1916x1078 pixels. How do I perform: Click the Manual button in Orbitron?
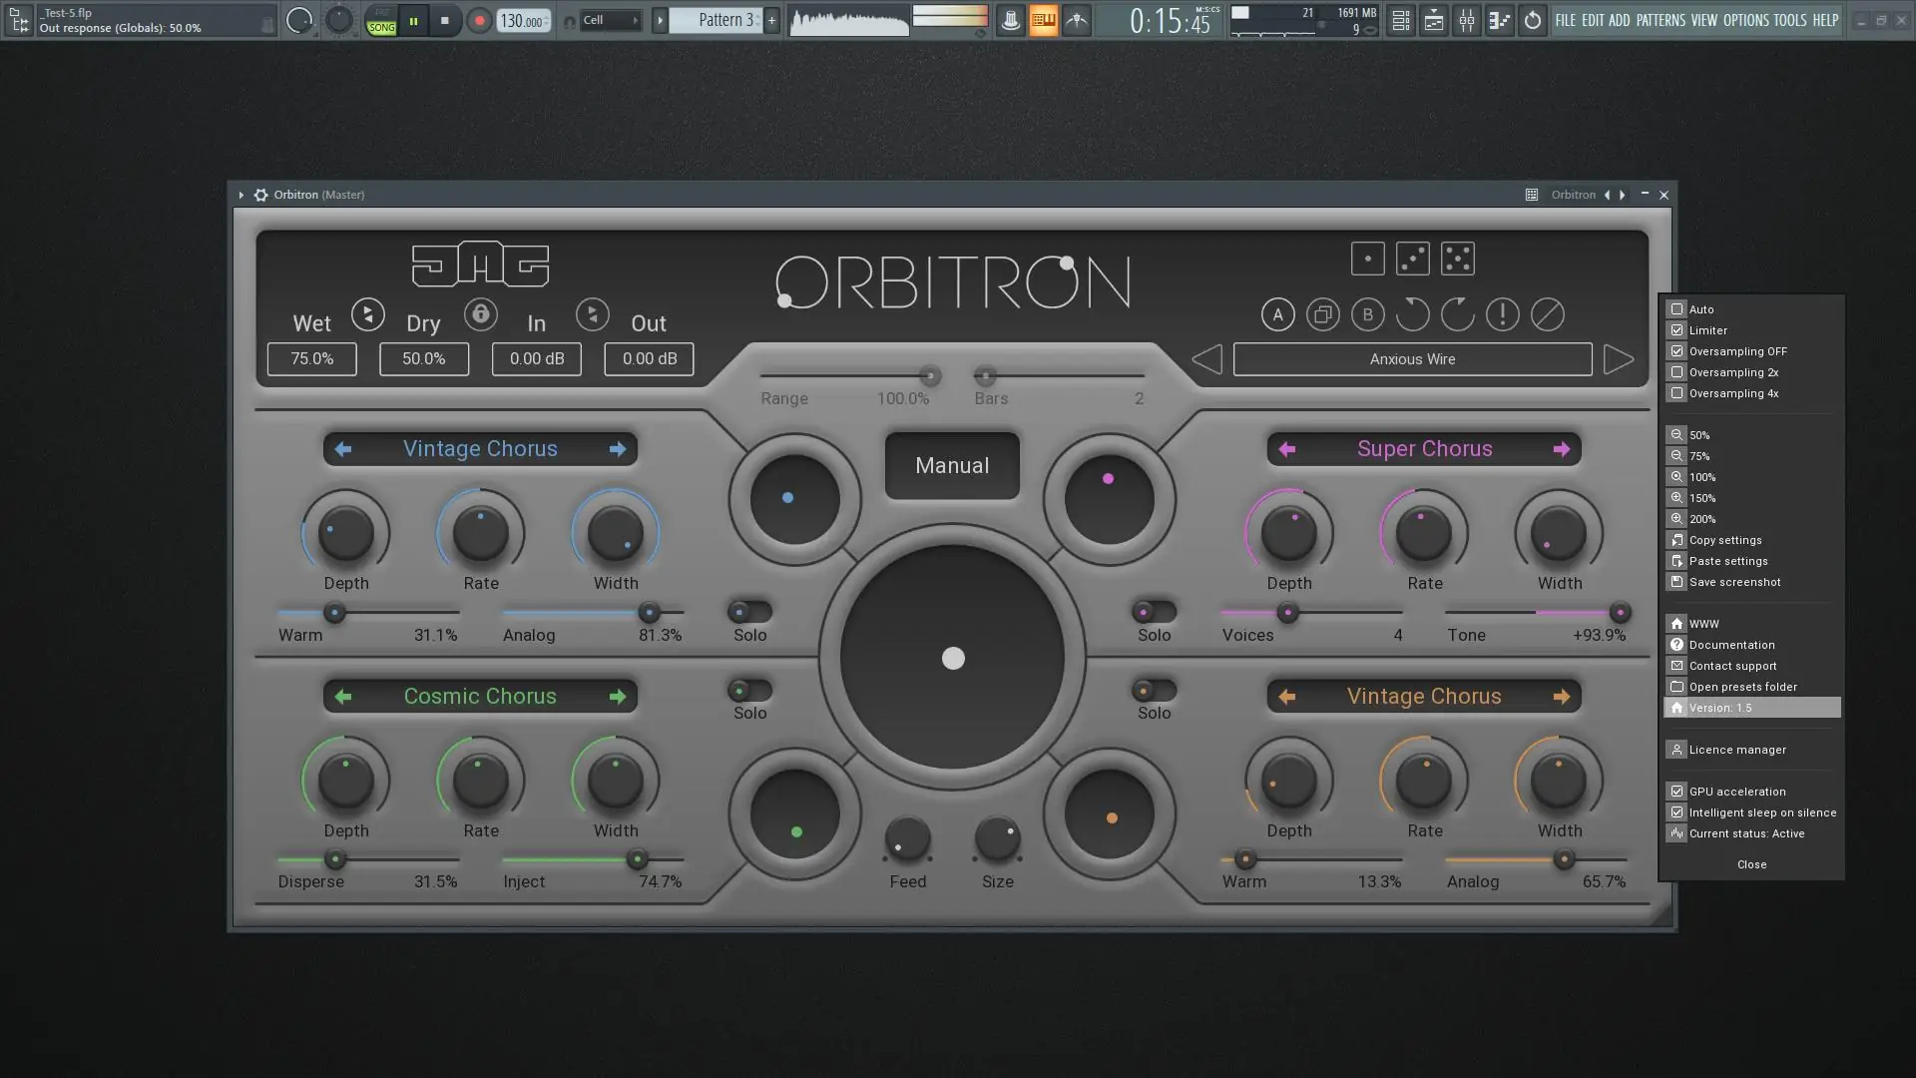[x=951, y=465]
